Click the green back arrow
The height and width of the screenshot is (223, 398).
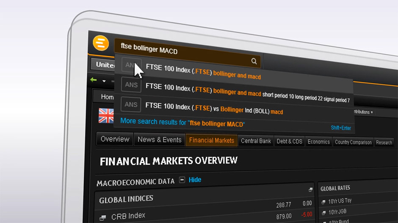tap(94, 80)
